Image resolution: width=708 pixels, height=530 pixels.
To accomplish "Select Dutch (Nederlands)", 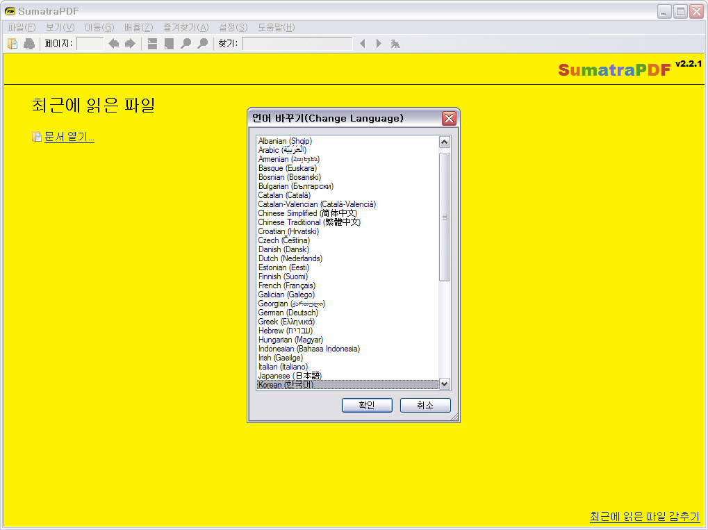I will 347,258.
